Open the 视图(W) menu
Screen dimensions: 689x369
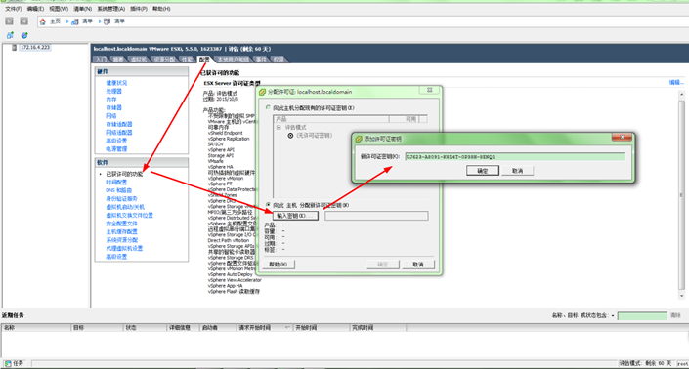[x=59, y=9]
